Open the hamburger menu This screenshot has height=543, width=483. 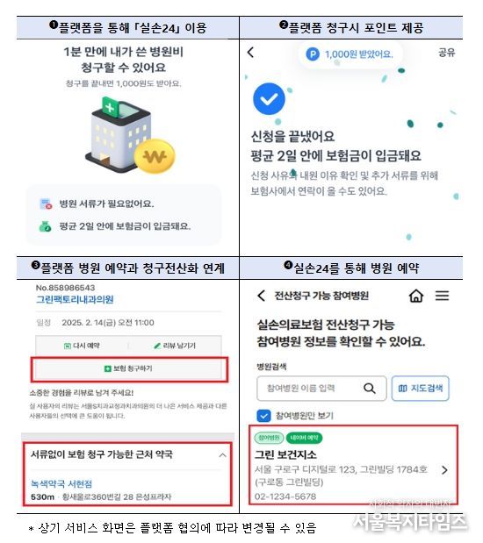click(442, 296)
